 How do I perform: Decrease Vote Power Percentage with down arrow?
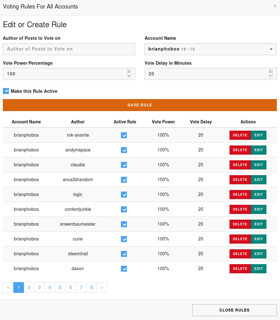[128, 76]
